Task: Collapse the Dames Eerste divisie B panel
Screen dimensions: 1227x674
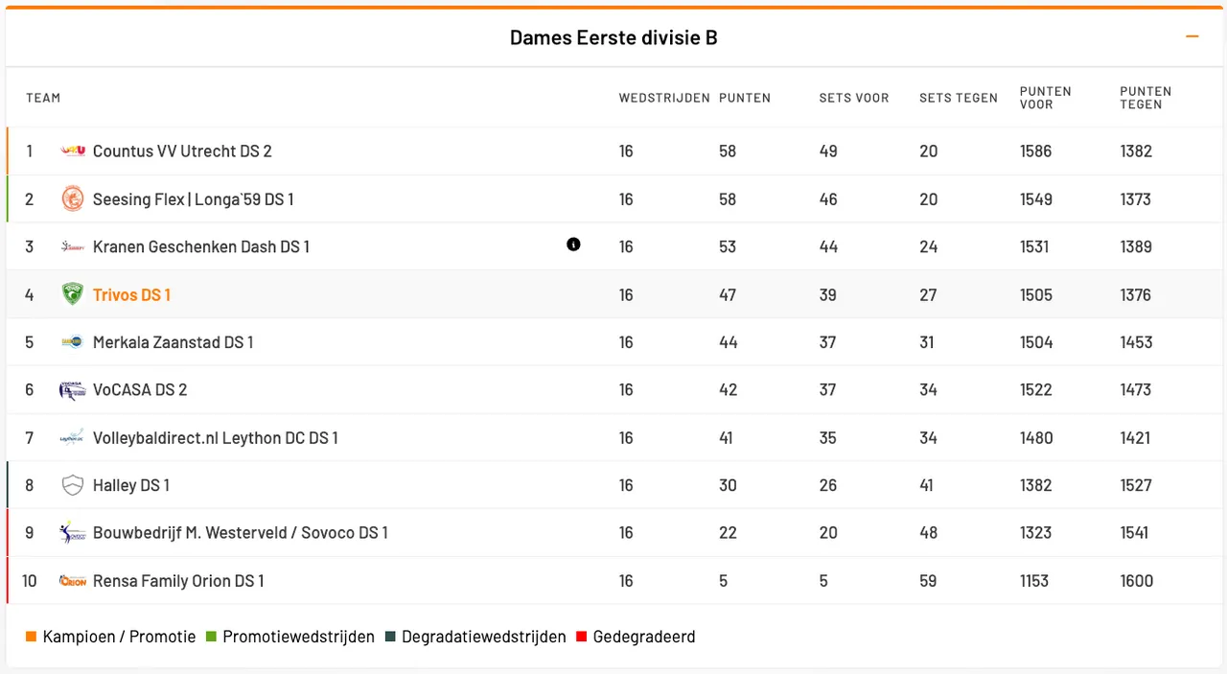Action: point(1192,37)
